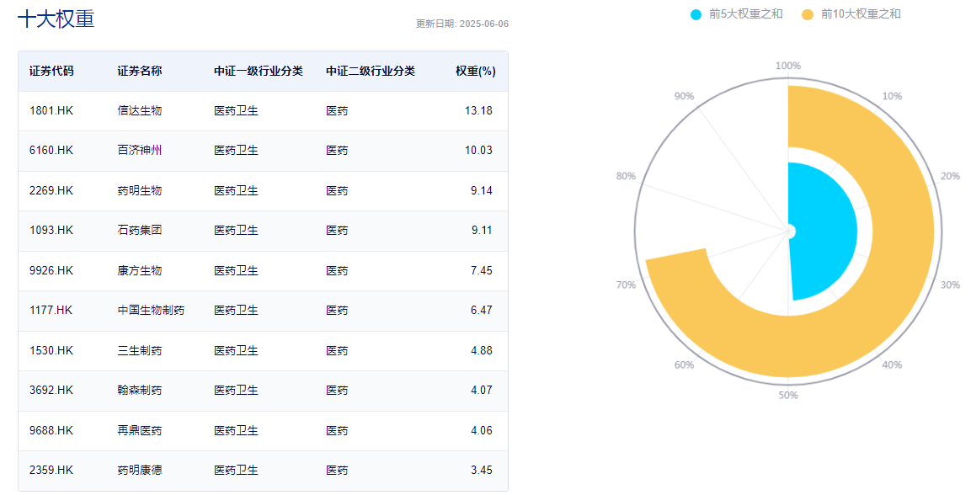Select the 翰森制药 security name
This screenshot has height=495, width=971.
139,391
